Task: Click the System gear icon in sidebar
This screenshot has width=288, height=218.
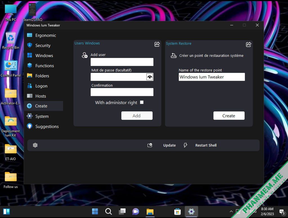Action: pyautogui.click(x=30, y=116)
